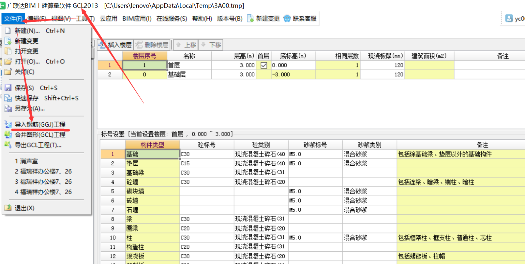Choose 合并图形(GCL)工程 menu entry
Image resolution: width=525 pixels, height=264 pixels.
46,134
